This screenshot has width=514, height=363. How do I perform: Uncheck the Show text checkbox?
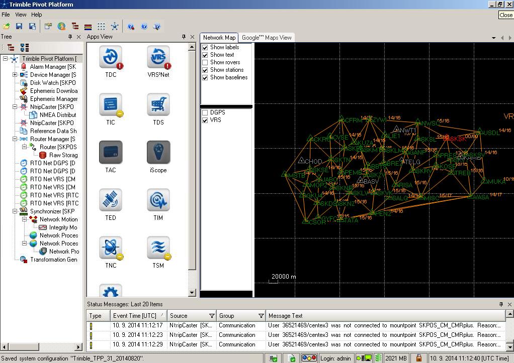click(x=205, y=55)
